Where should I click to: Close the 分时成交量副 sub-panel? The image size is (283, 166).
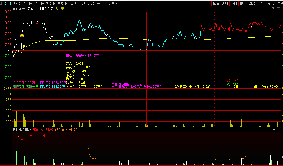(x=279, y=130)
